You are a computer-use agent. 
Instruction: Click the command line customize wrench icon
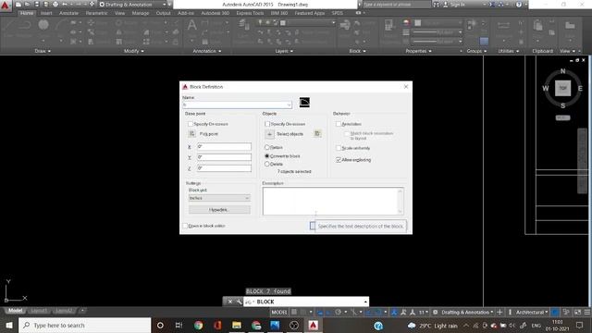(239, 302)
